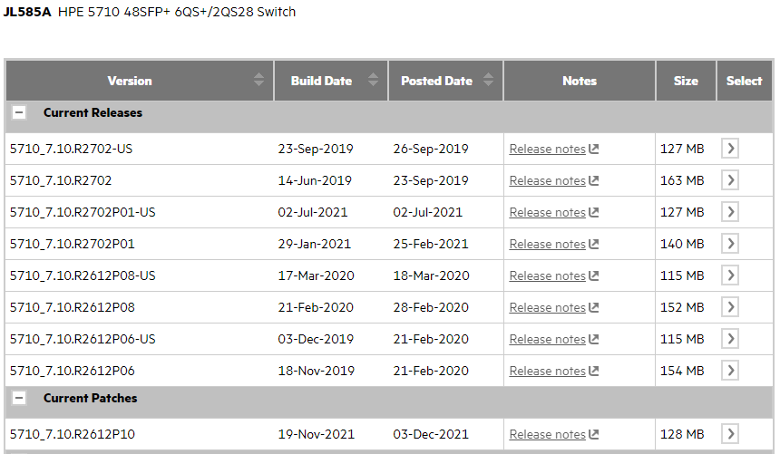Select the 5710_7.10.R2702-US download arrow
Image resolution: width=780 pixels, height=454 pixels.
tap(730, 149)
